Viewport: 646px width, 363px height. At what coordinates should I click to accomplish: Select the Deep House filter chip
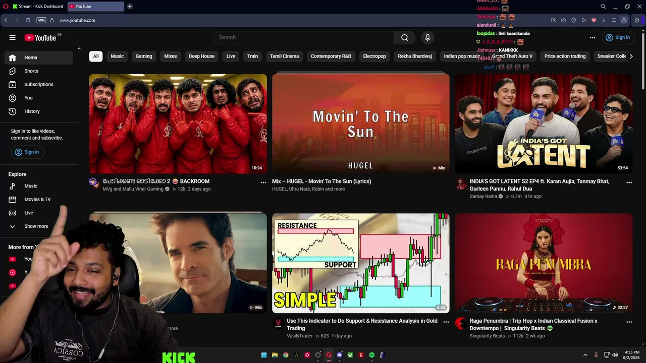tap(201, 56)
